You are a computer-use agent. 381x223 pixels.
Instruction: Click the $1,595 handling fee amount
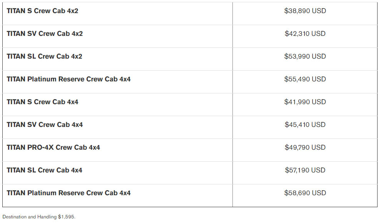click(66, 217)
